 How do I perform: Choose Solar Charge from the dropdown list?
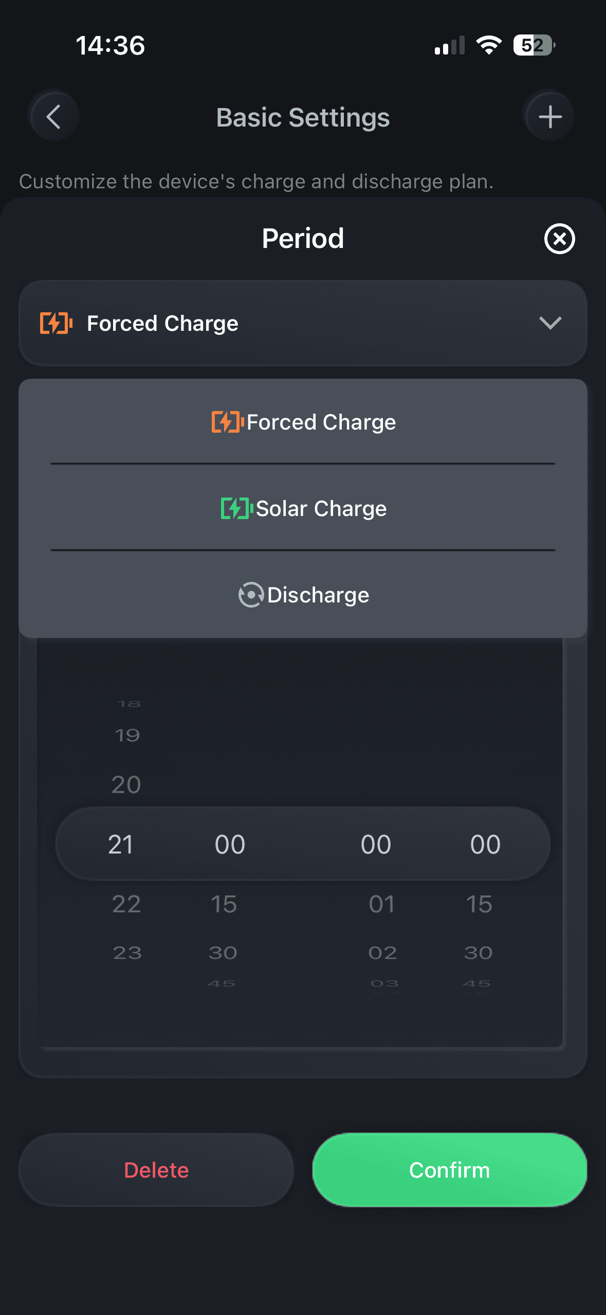point(321,509)
